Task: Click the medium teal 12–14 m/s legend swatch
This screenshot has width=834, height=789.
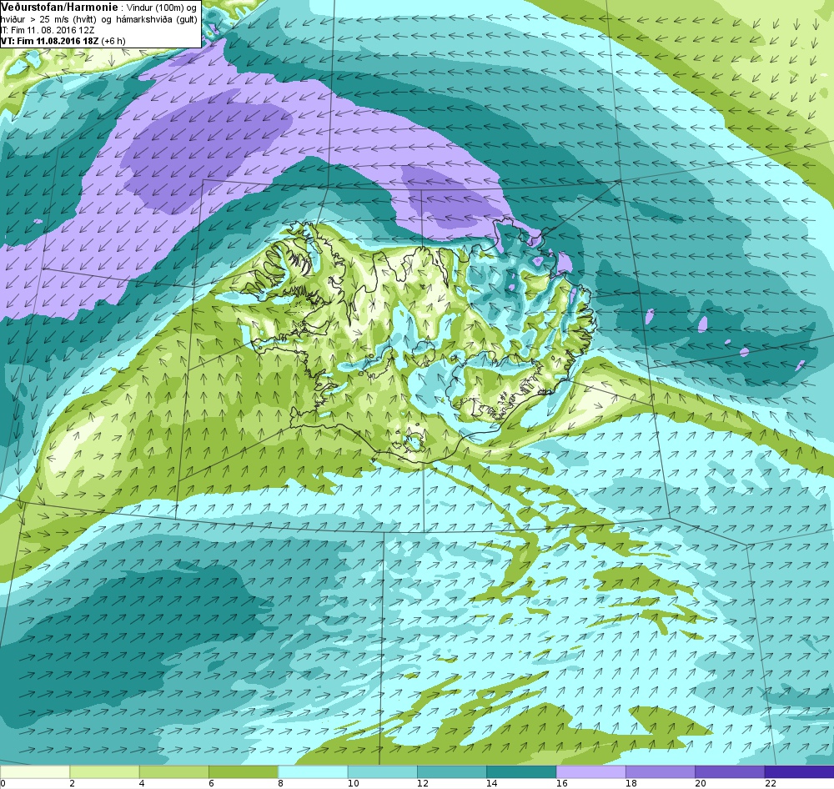Action: pyautogui.click(x=452, y=771)
